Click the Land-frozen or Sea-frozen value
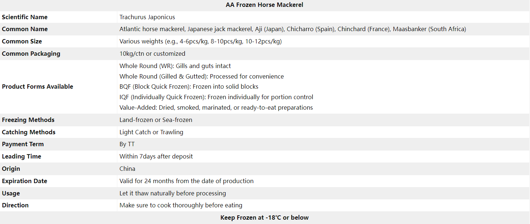 (x=156, y=120)
